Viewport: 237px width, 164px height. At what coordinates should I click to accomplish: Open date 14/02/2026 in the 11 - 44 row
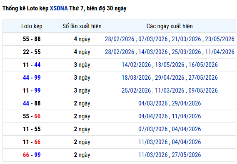point(136,65)
